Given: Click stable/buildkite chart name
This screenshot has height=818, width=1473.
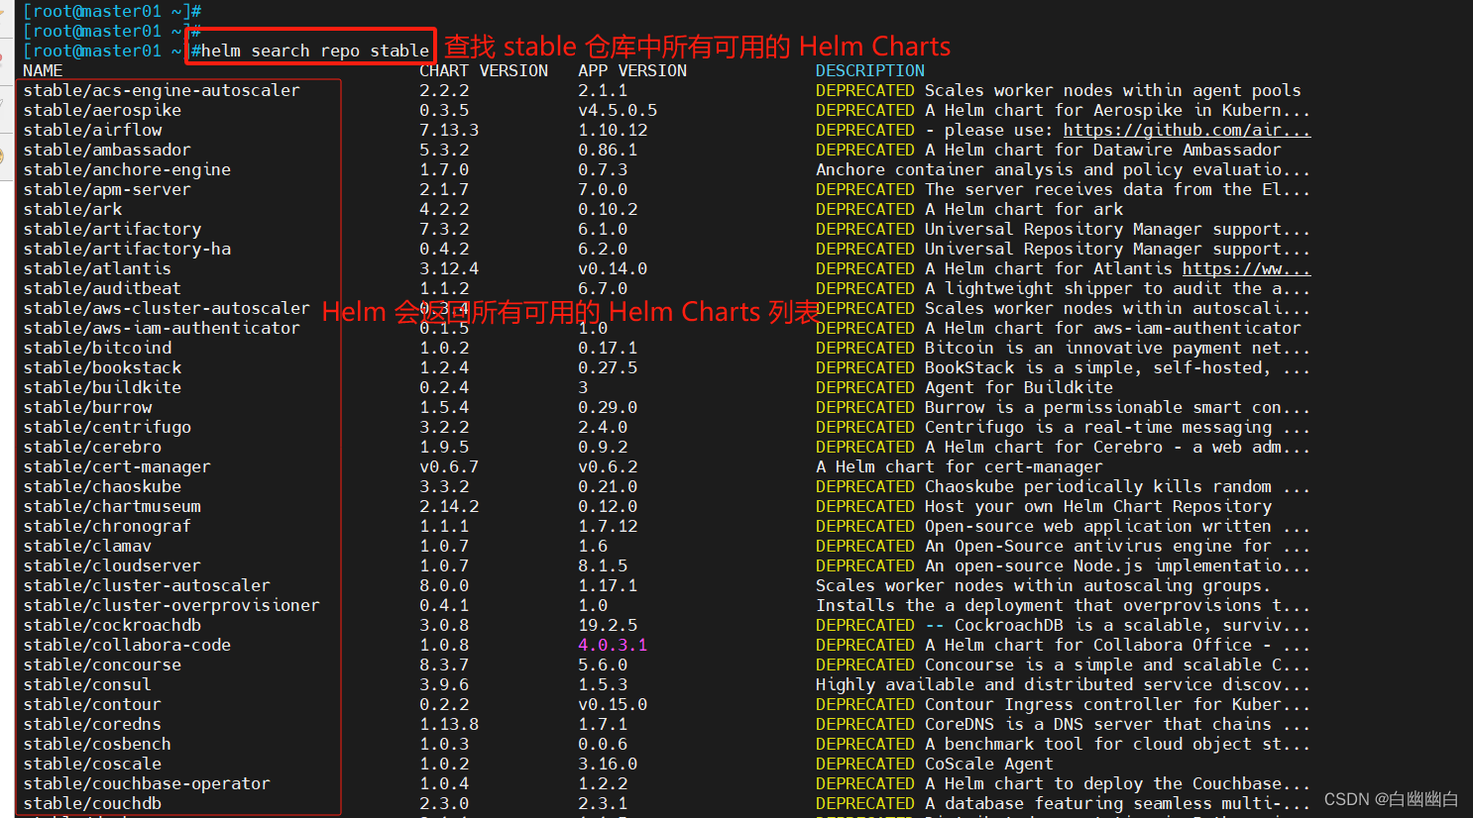Looking at the screenshot, I should point(102,387).
